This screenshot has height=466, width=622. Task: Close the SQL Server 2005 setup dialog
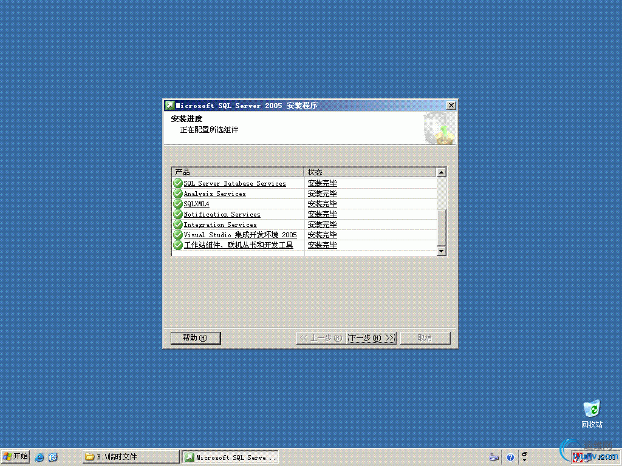451,106
